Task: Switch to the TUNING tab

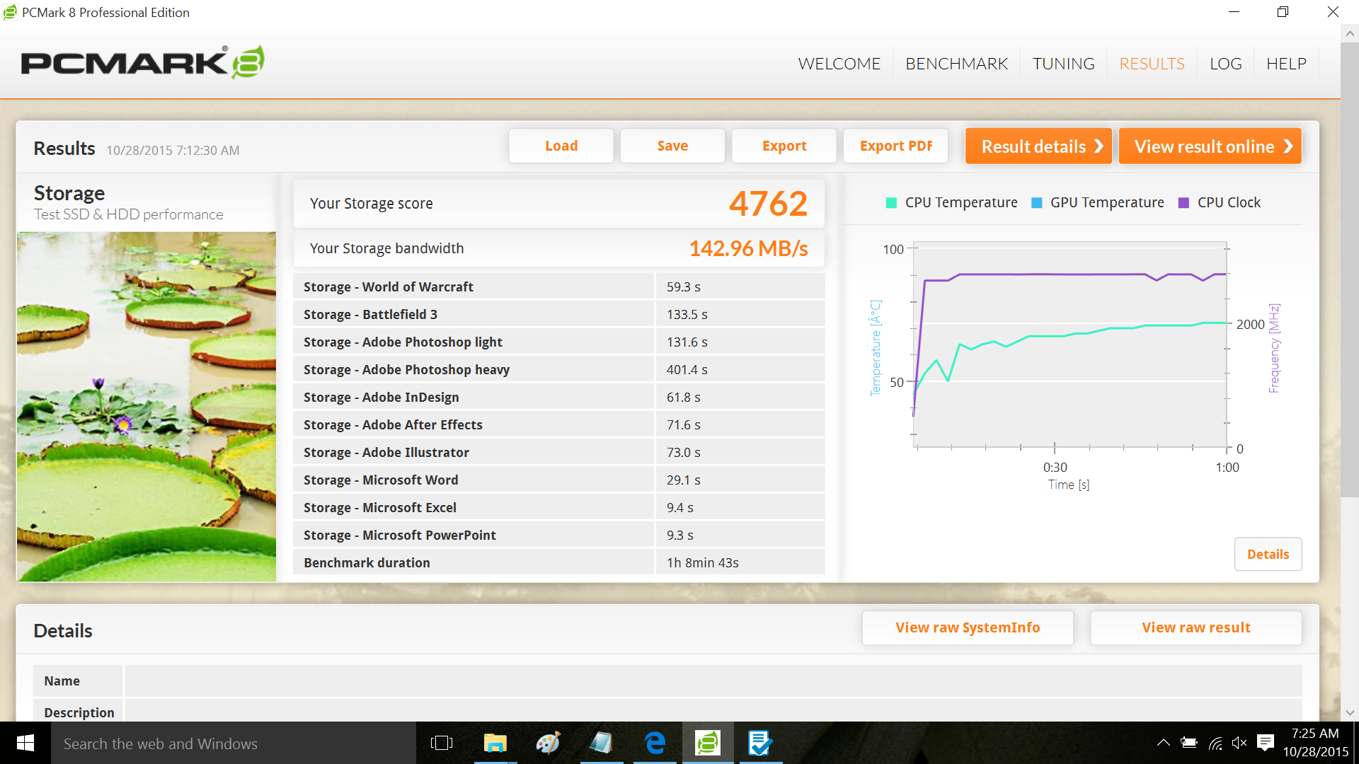Action: click(x=1063, y=64)
